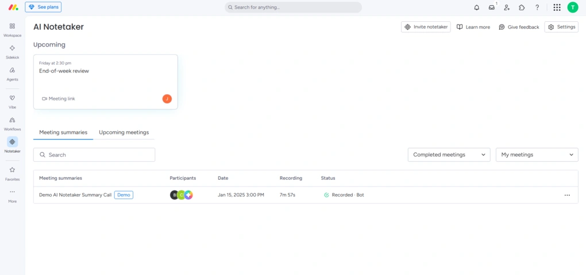Click the Date column header
Screen dimensions: 586x275
223,178
